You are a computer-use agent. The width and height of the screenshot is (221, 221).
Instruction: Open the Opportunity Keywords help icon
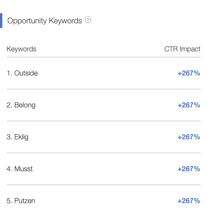click(88, 20)
